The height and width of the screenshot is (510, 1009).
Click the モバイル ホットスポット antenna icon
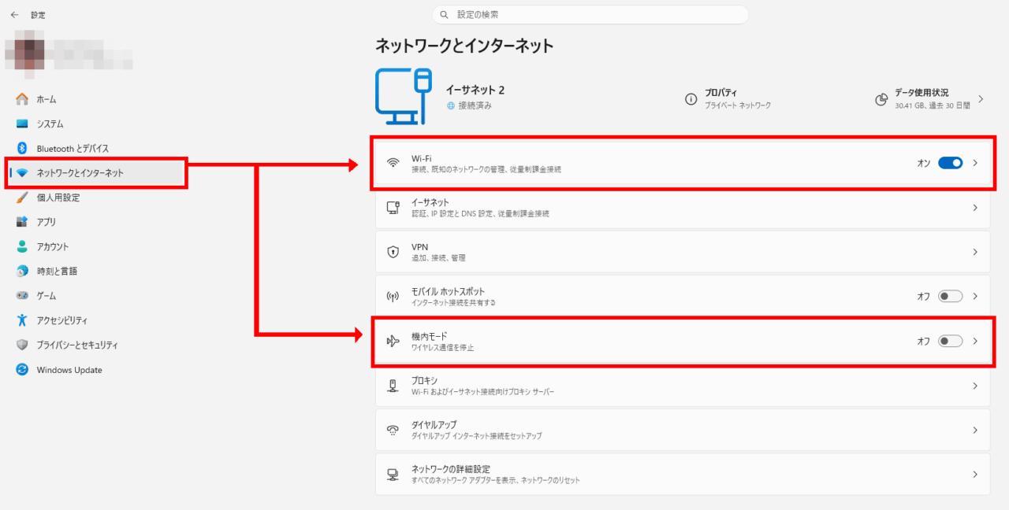tap(393, 297)
